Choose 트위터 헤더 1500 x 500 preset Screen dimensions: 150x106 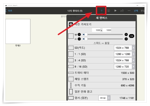pyautogui.click(x=101, y=73)
